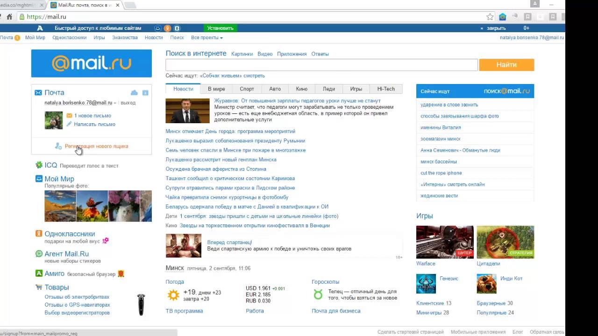Open the Chrome user profile icon

pos(535,4)
